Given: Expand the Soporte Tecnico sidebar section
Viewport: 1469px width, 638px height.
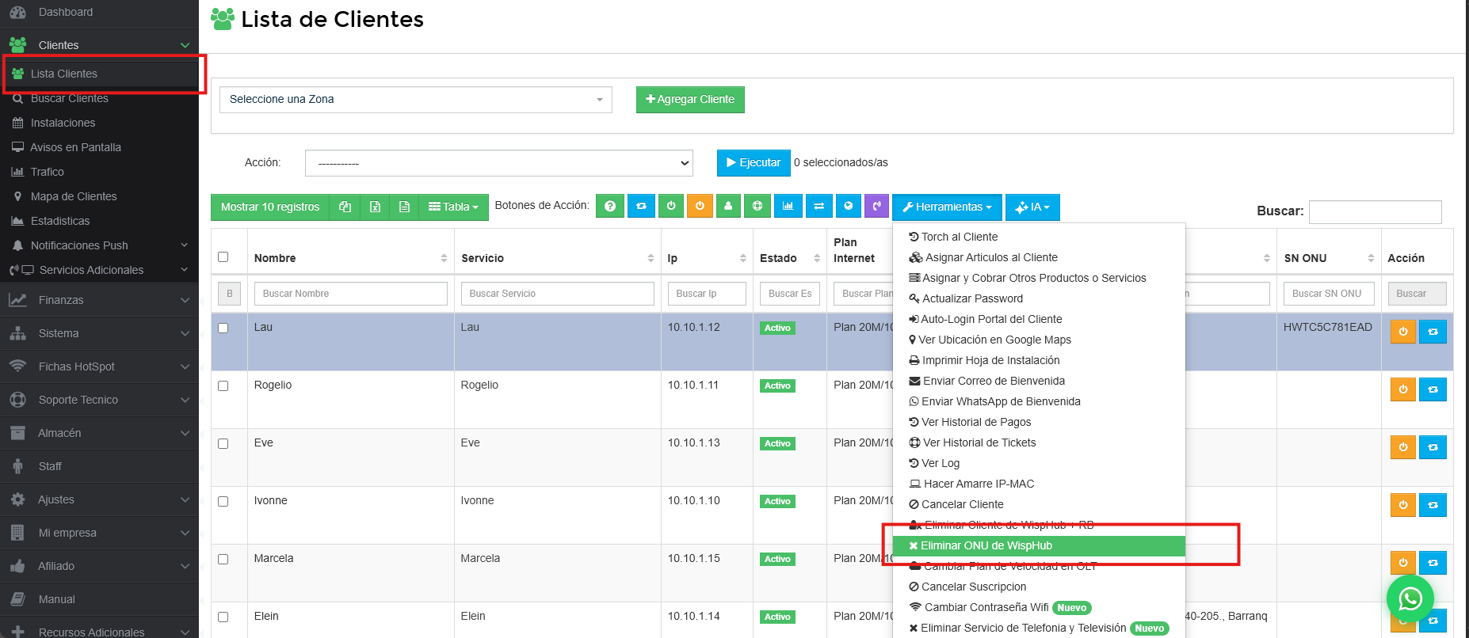Looking at the screenshot, I should pyautogui.click(x=99, y=400).
